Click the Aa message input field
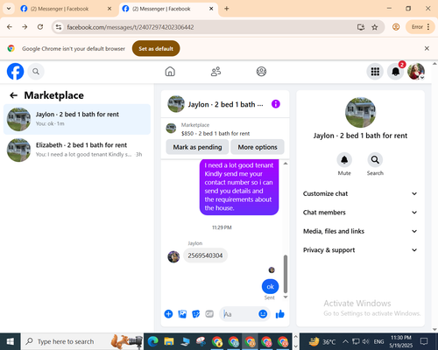The height and width of the screenshot is (350, 438). [x=239, y=314]
